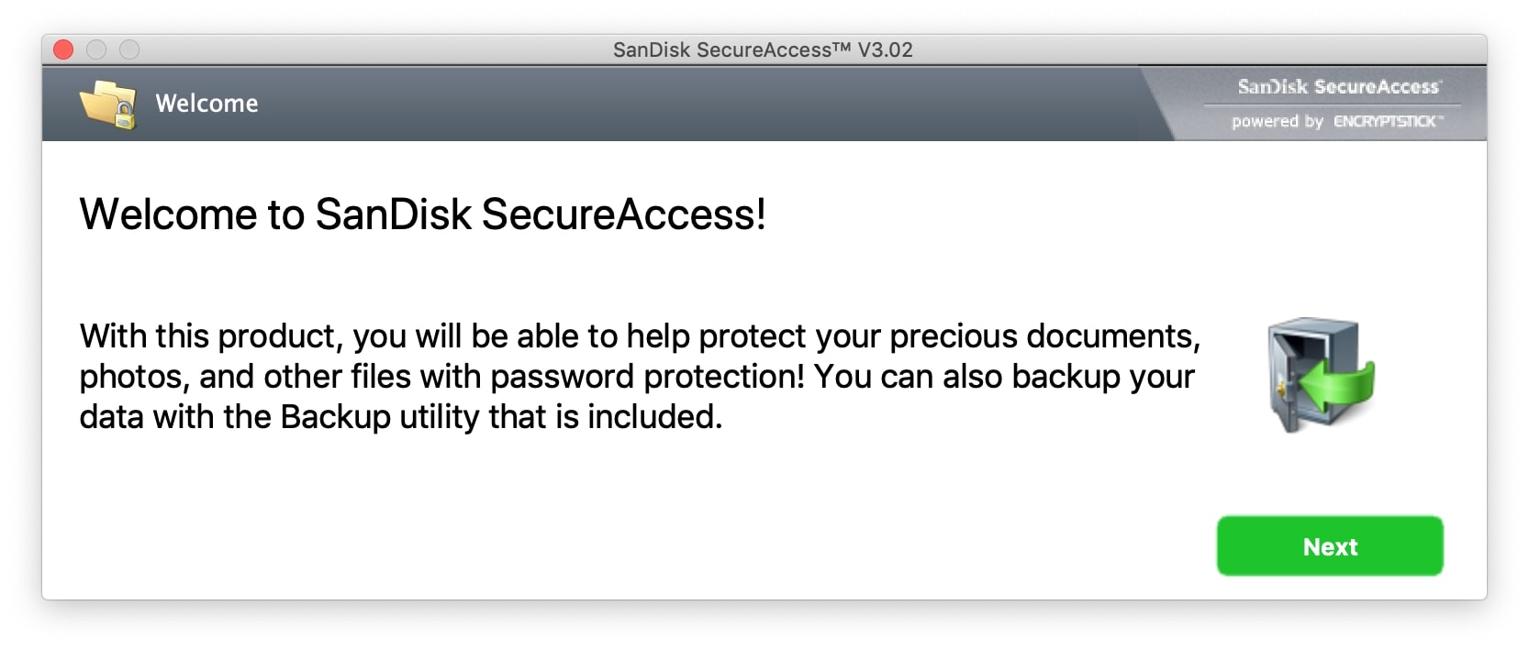Click the padlock on the folder icon
Viewport: 1529px width, 649px height.
[x=124, y=116]
